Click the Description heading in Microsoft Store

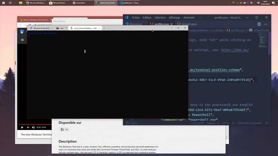click(x=68, y=142)
